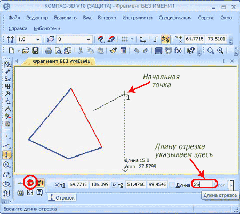240x214 pixels.
Task: Expand the current layer 0 dropdown
Action: coord(89,39)
